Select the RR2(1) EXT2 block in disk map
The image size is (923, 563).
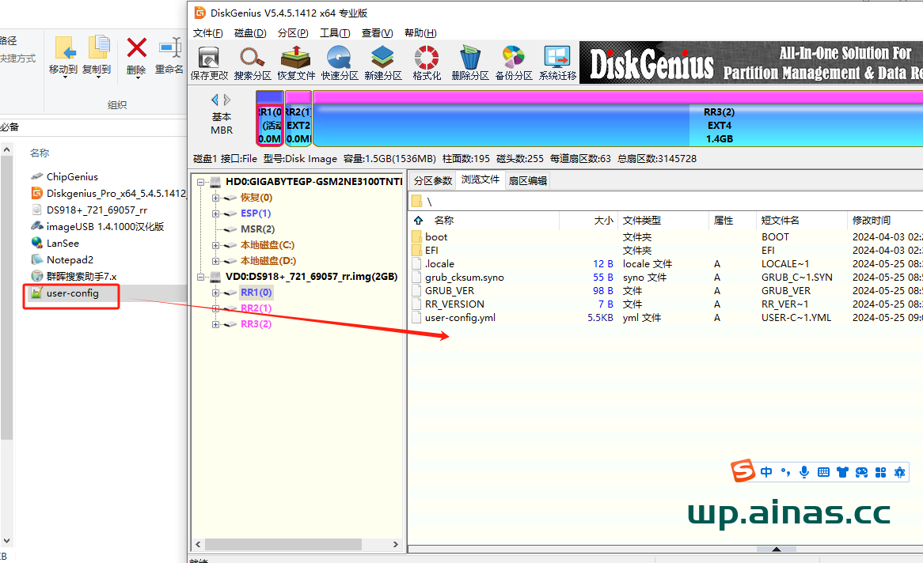(x=298, y=119)
